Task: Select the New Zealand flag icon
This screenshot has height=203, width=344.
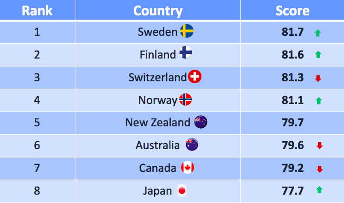Action: pos(201,122)
